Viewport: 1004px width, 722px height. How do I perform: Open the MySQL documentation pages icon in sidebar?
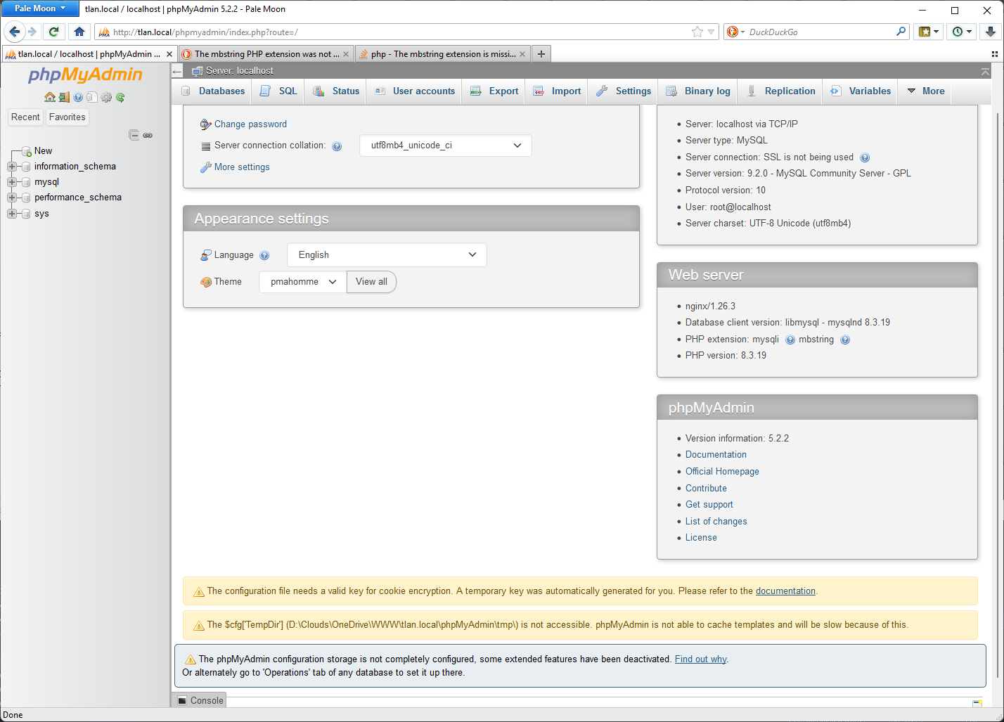92,98
